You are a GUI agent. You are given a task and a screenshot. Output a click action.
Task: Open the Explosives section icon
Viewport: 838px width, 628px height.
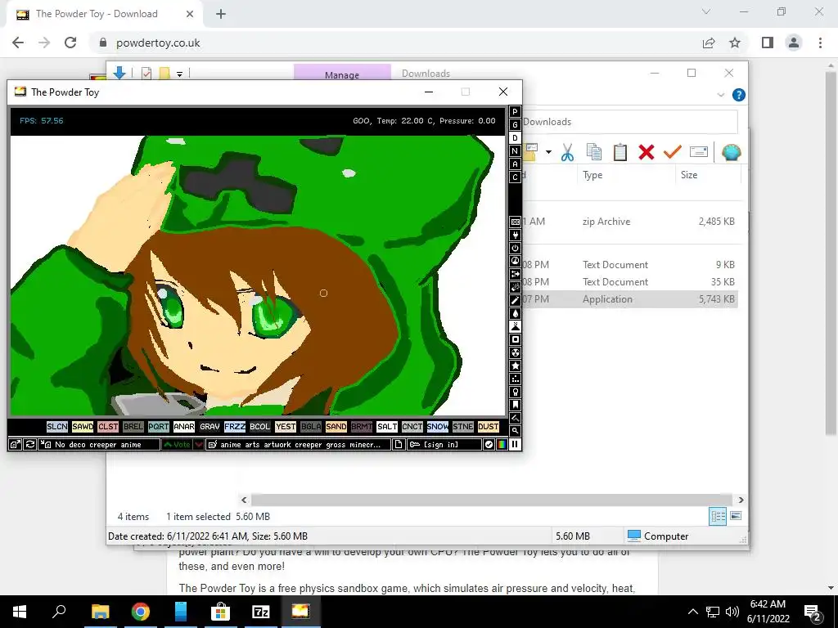click(516, 287)
